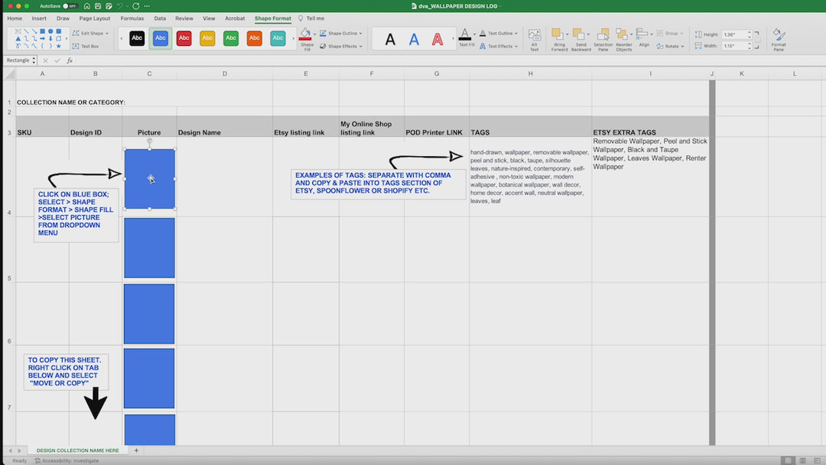
Task: Click the Save icon in title bar
Action: (99, 5)
